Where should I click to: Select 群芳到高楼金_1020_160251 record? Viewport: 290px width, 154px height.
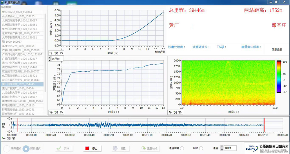(x=22, y=110)
